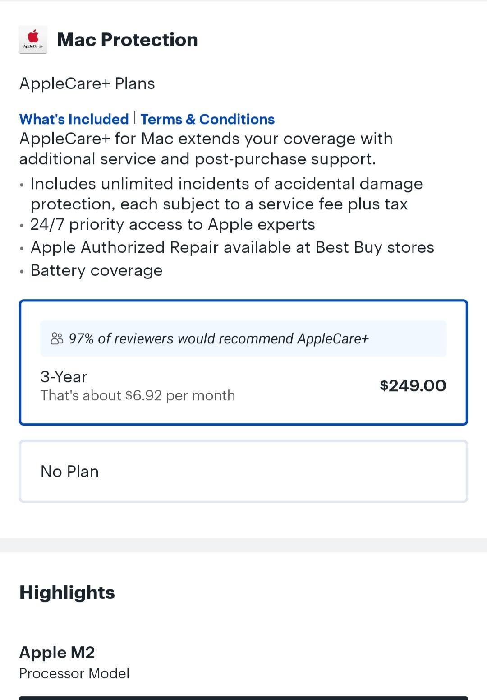Click the 97% recommendation banner
Image resolution: width=487 pixels, height=700 pixels.
(243, 339)
